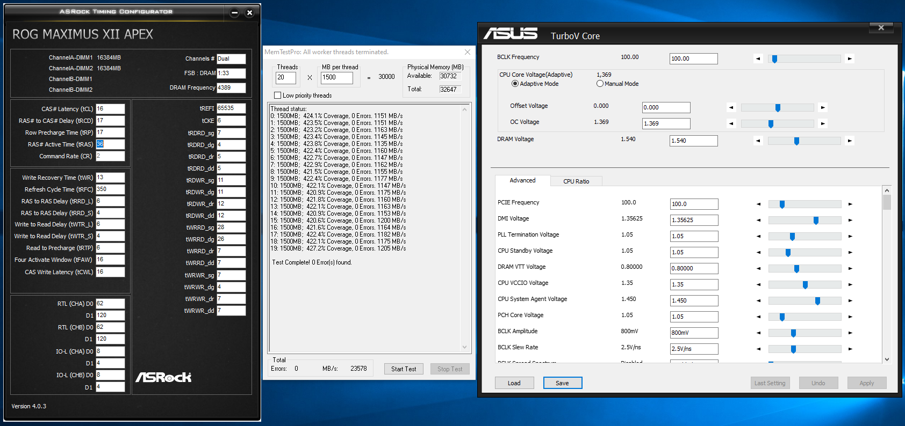905x426 pixels.
Task: Decrease BCLK Frequency with left arrow
Action: (x=758, y=58)
